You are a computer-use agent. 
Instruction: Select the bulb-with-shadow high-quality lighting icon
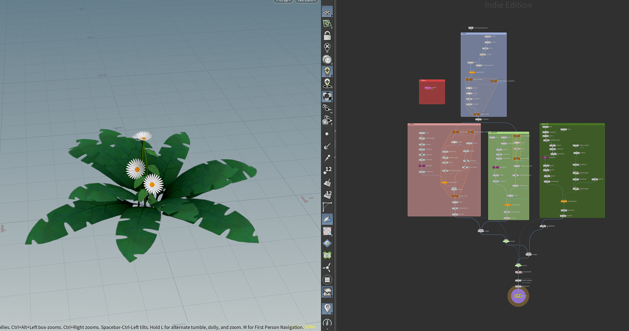(327, 83)
